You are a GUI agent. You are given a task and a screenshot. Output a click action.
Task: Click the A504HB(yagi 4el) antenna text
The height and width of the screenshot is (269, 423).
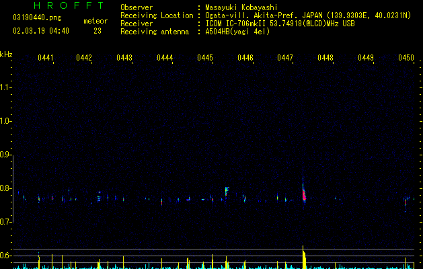click(237, 32)
